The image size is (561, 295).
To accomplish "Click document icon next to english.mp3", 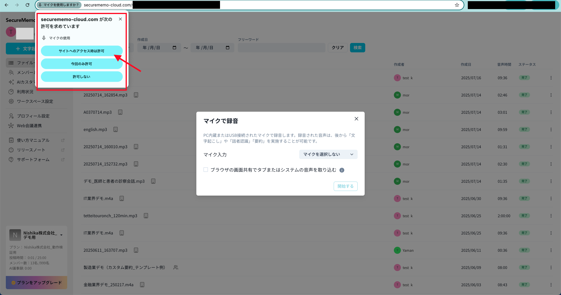I will (x=116, y=130).
